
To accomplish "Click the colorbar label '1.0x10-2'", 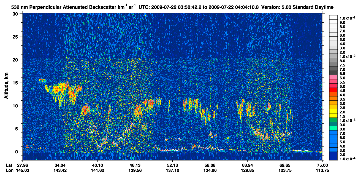I will pos(348,56).
